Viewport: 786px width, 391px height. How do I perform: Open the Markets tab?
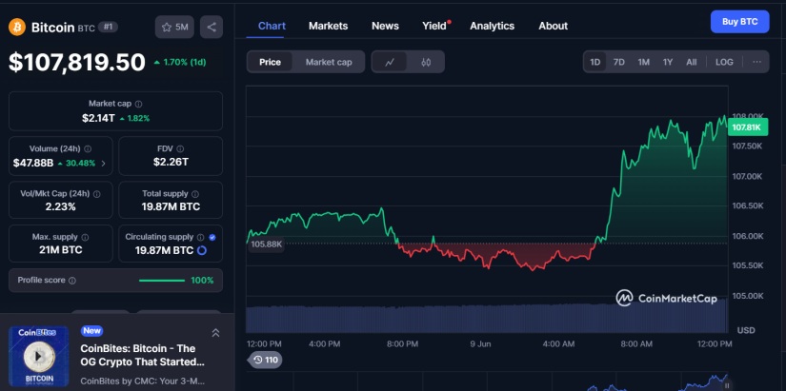[328, 26]
